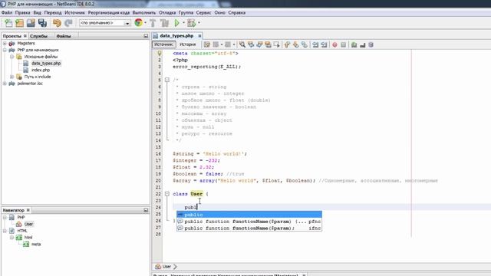Click the Open Project toolbar icon

point(31,23)
